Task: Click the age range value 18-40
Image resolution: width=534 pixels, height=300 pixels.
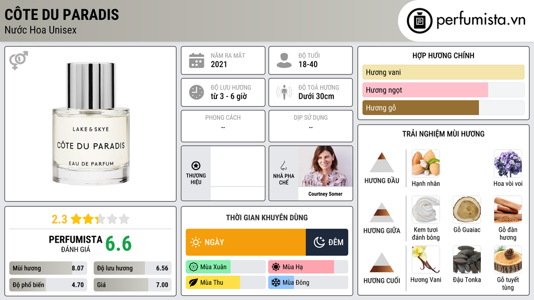Action: [x=308, y=64]
